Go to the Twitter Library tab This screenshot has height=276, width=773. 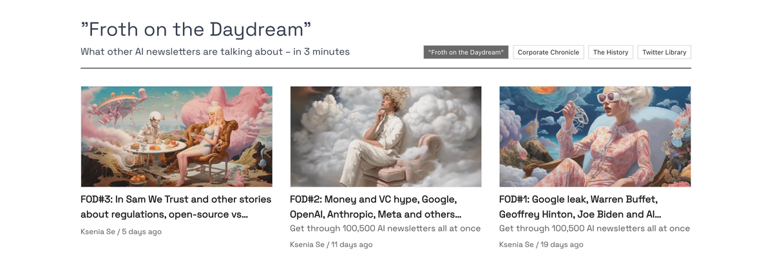664,52
